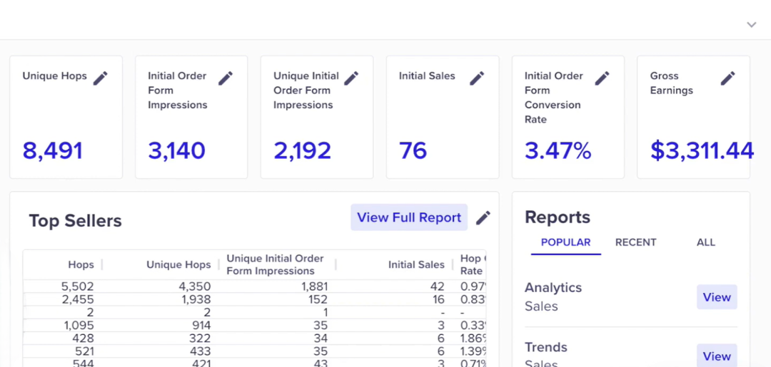Open the View Full Report button
Image resolution: width=771 pixels, height=367 pixels.
[409, 217]
